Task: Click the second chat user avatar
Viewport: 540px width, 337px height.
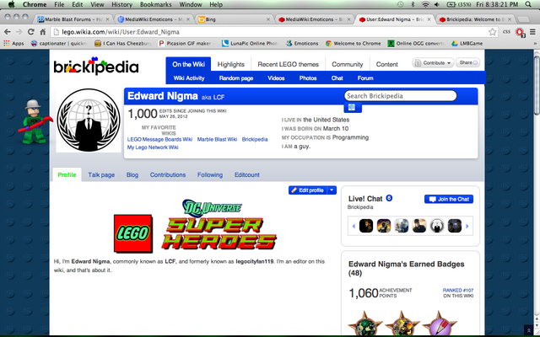Action: tap(384, 226)
